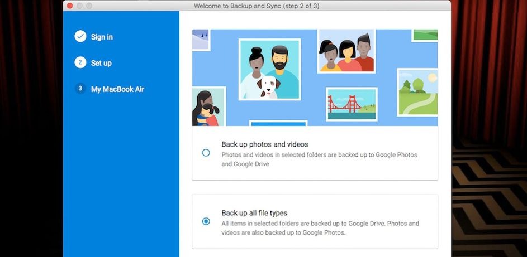This screenshot has height=257, width=527.
Task: Close the Backup and Sync window
Action: [70, 6]
